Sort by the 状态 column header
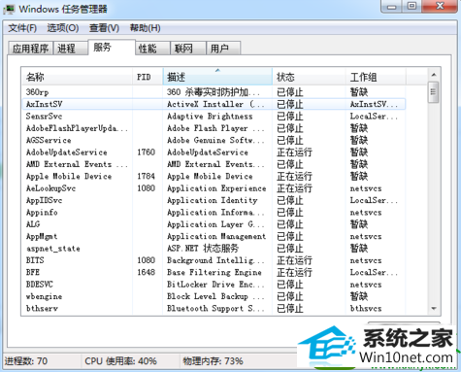Image resolution: width=461 pixels, height=372 pixels. (309, 77)
